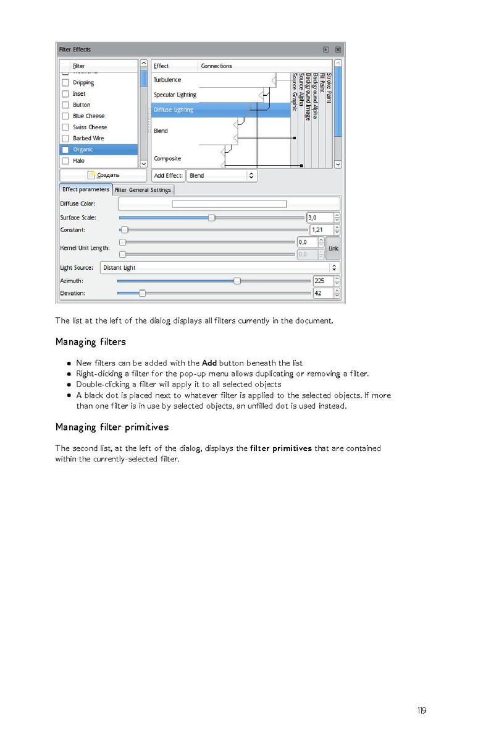Click scroll-up arrow of effects list
478x741 pixels.
coord(338,63)
